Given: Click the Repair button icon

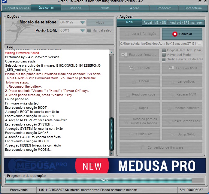Looking at the screenshot, I should point(135,108).
